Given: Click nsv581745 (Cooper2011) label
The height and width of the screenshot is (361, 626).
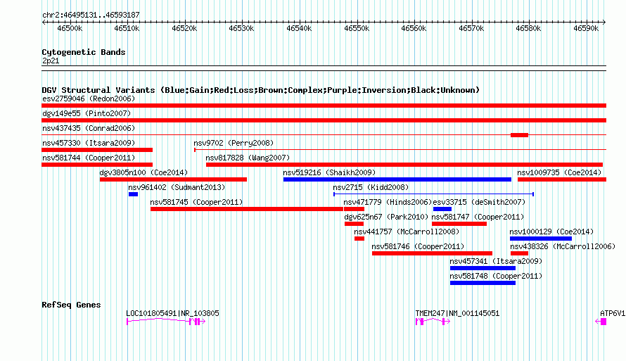Looking at the screenshot, I should pyautogui.click(x=196, y=202).
